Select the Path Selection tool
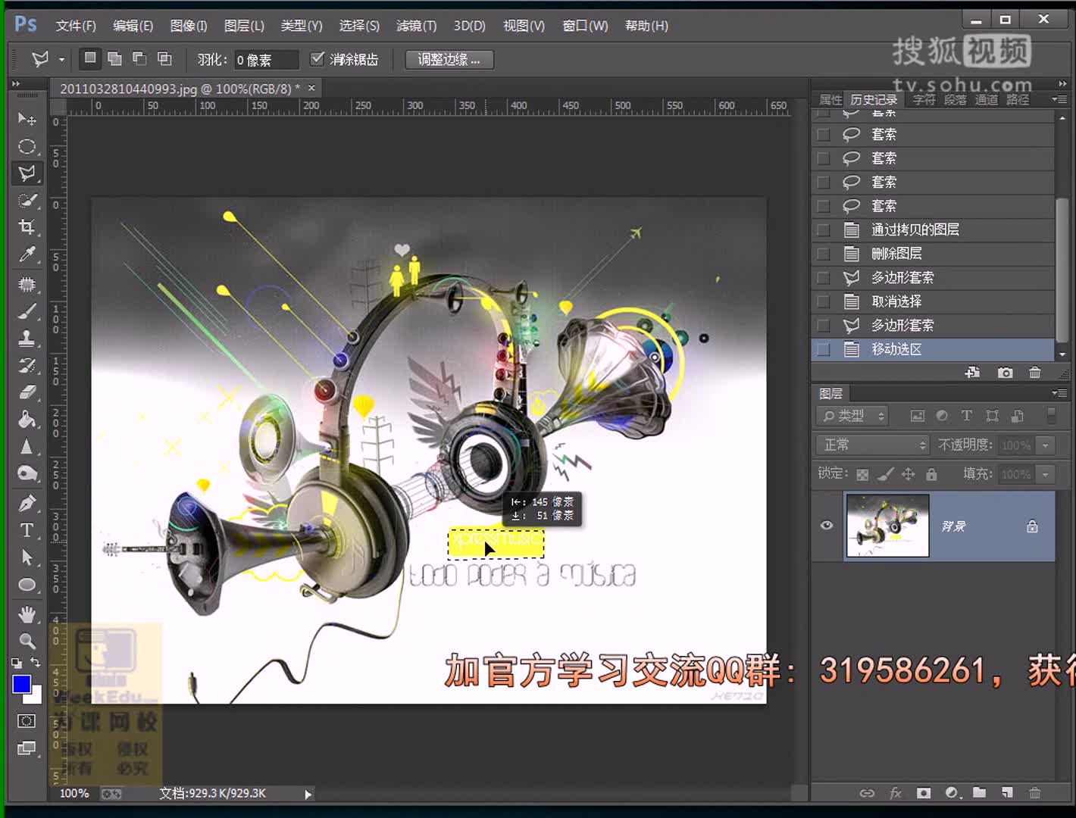 [27, 557]
